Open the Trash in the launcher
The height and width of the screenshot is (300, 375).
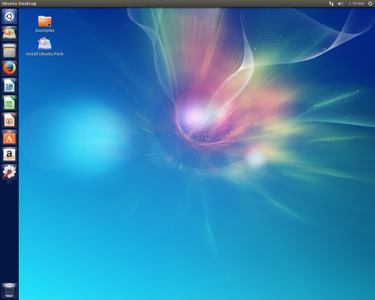(9, 290)
